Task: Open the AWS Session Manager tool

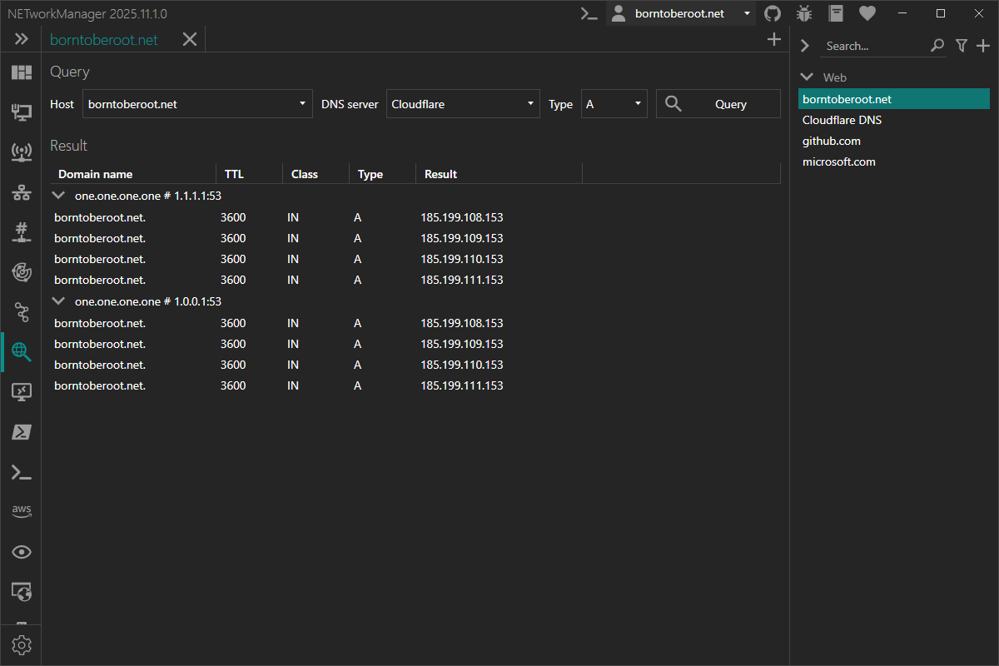Action: pos(22,510)
